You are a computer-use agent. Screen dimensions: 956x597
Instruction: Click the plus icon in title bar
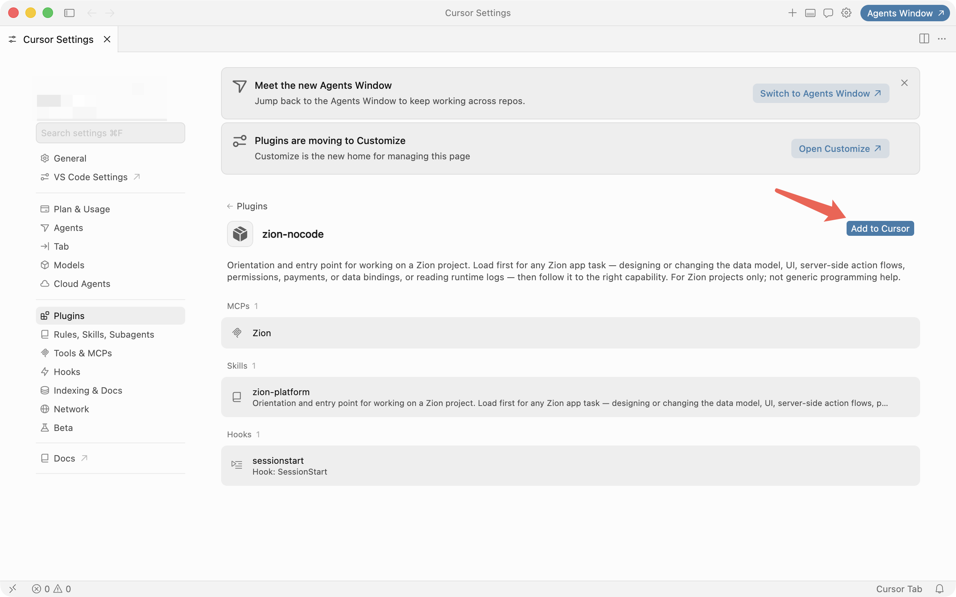click(792, 13)
